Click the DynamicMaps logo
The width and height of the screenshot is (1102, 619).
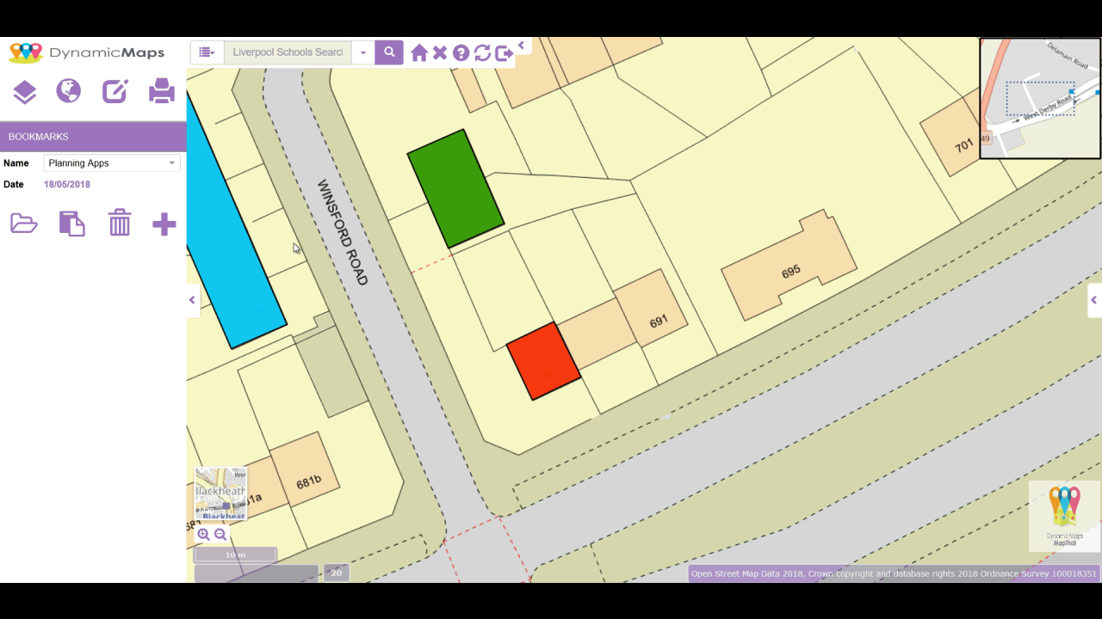click(x=86, y=52)
